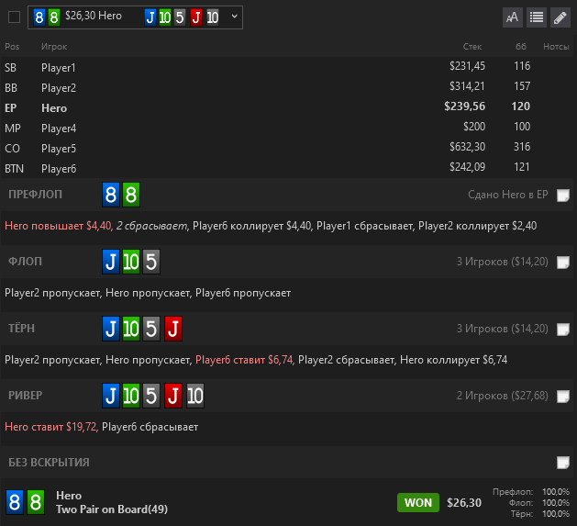The height and width of the screenshot is (526, 577).
Task: Click 'Сдано Hero в EP' text
Action: (x=508, y=195)
